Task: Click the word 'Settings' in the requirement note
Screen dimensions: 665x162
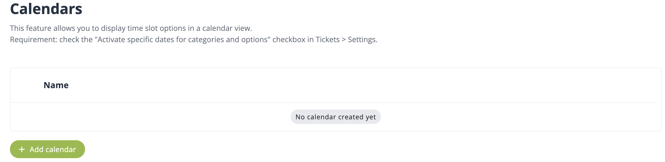Action: pos(362,40)
